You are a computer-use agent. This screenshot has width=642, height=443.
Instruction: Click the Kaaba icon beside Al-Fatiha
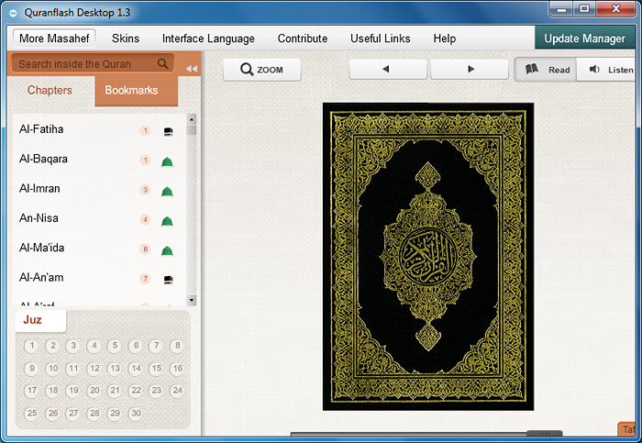(x=168, y=131)
